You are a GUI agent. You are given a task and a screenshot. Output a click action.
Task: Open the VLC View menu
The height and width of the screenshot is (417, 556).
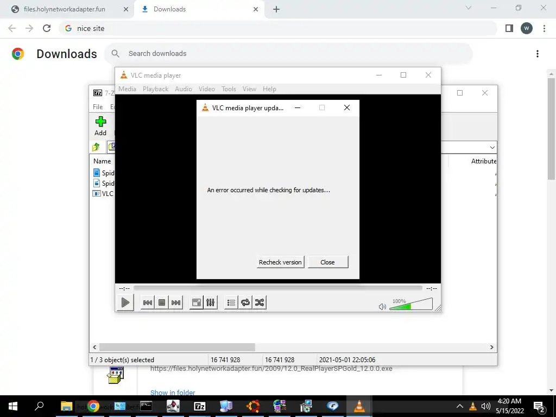tap(249, 89)
